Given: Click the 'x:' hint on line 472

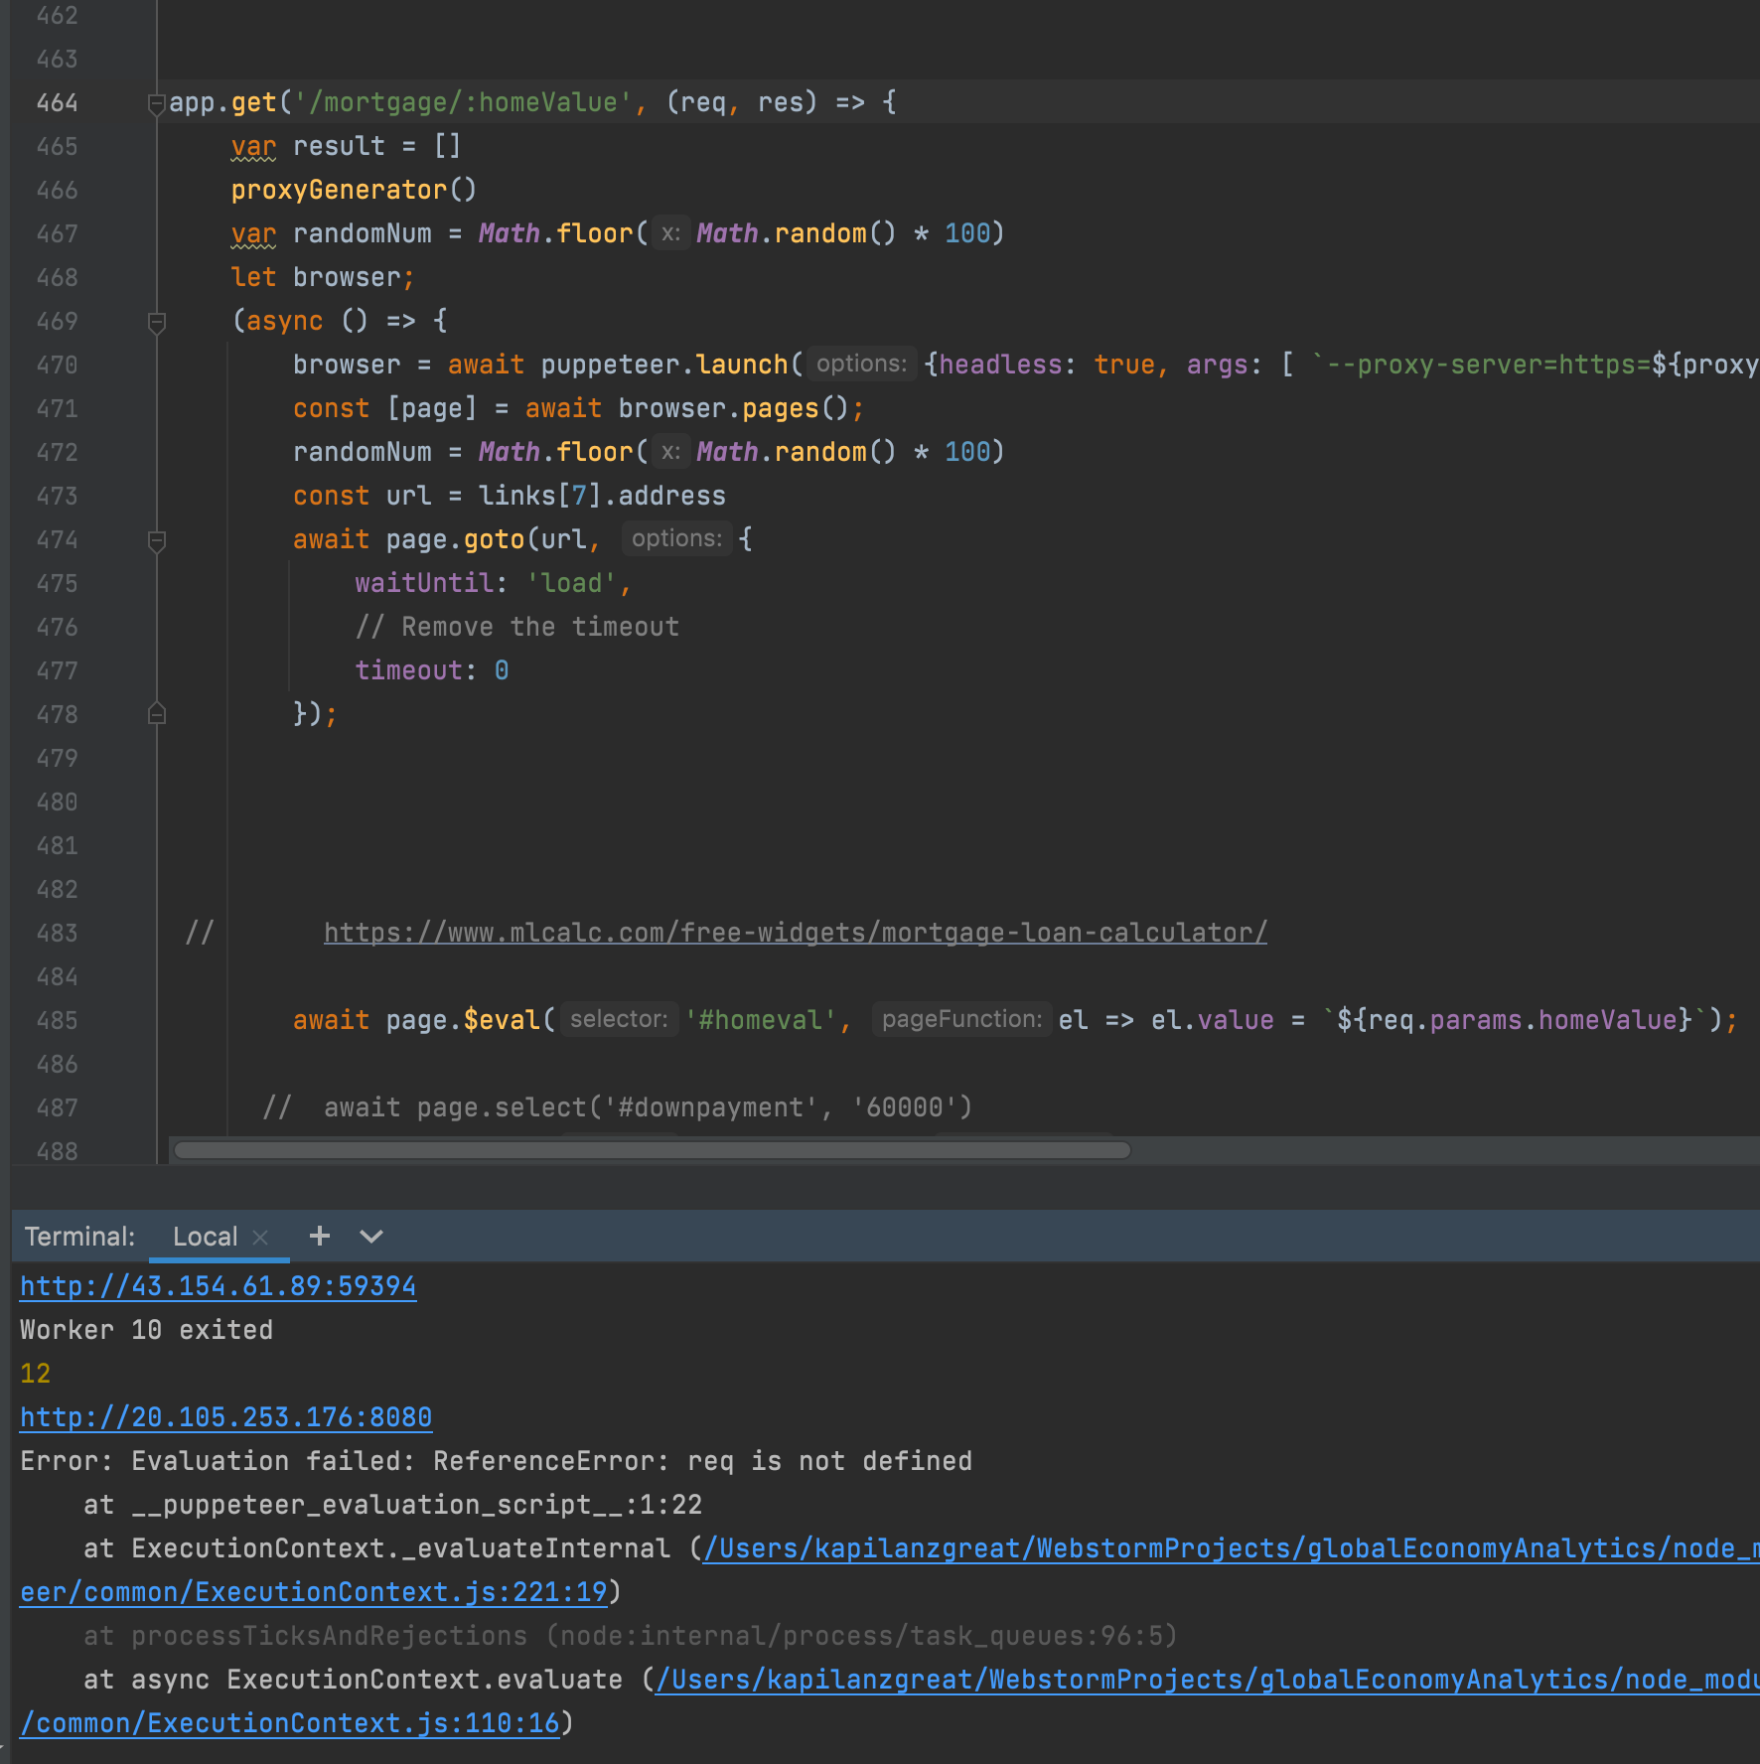Looking at the screenshot, I should coord(670,451).
